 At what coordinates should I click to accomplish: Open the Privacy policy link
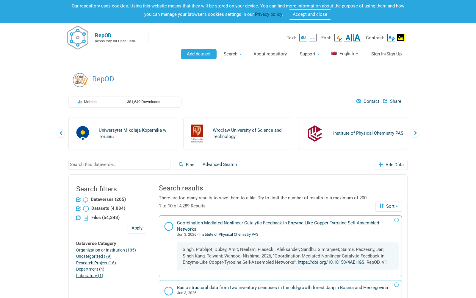click(269, 14)
